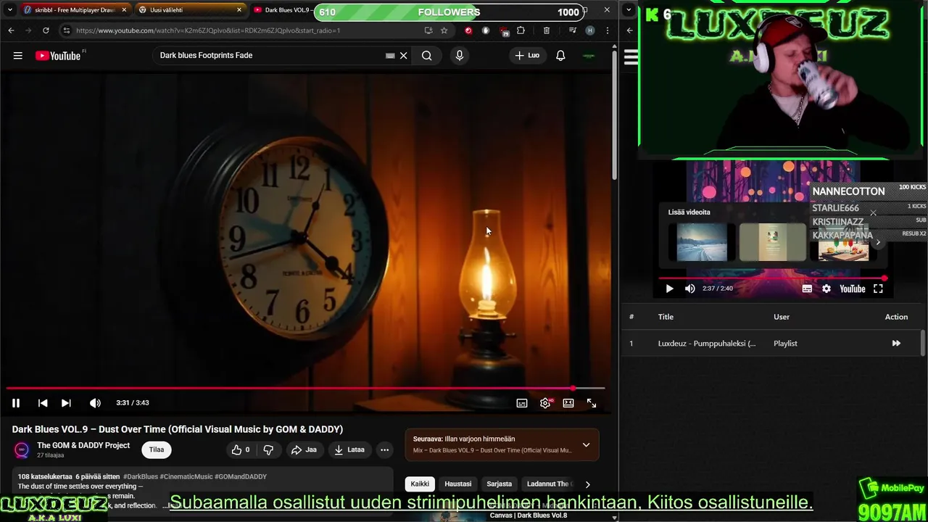Image resolution: width=928 pixels, height=522 pixels.
Task: Close the Uusi välilehti tab
Action: (239, 10)
